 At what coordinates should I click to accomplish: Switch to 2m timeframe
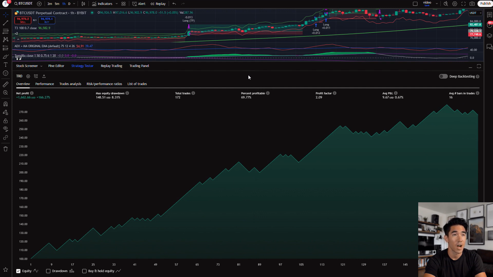(50, 4)
